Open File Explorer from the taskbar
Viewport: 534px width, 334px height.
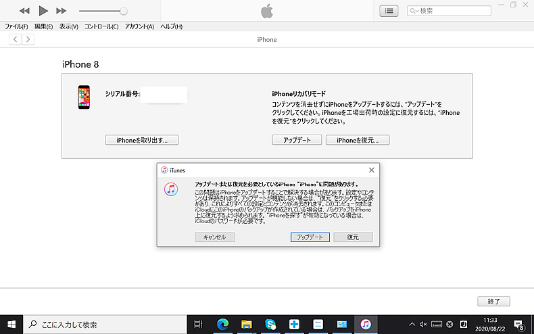(x=247, y=325)
